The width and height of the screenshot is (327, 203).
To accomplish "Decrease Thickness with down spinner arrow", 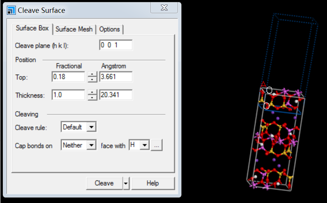I will coord(92,97).
